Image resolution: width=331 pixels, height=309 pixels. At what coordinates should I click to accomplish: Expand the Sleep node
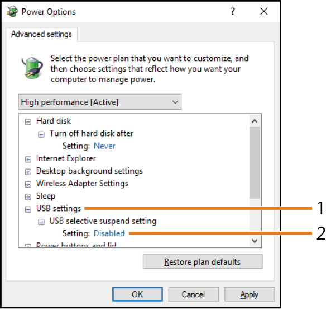[28, 196]
